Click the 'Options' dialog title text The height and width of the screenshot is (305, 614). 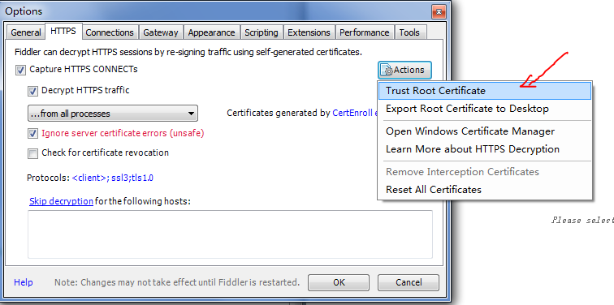click(24, 11)
